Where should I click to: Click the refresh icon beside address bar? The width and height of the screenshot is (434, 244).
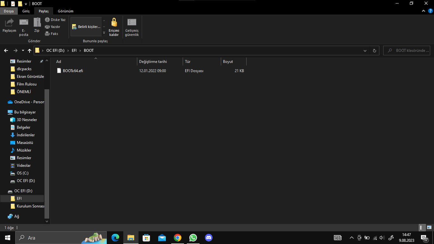pyautogui.click(x=374, y=51)
